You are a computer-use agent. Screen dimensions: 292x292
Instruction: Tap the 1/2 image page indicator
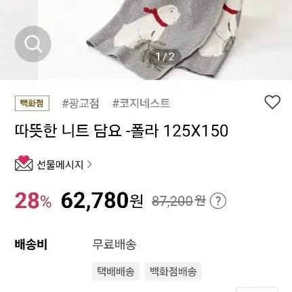[x=165, y=56]
